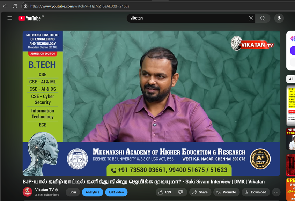Open Vikatan TV channel avatar
295x201 pixels.
coord(27,192)
